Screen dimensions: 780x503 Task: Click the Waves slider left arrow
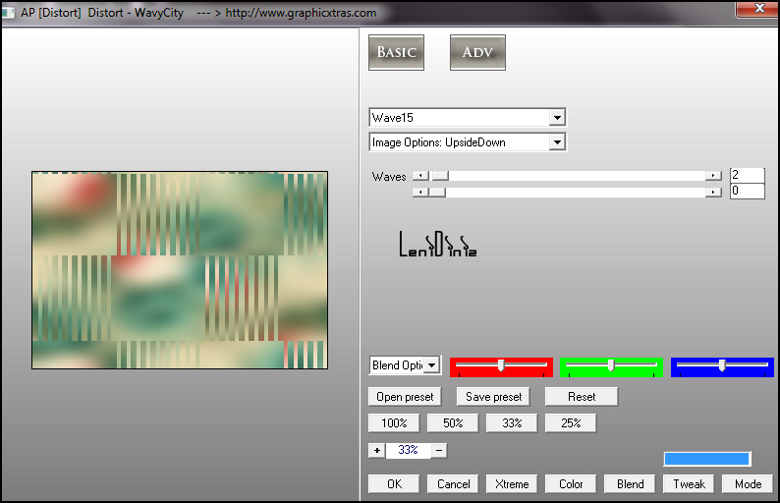point(419,176)
